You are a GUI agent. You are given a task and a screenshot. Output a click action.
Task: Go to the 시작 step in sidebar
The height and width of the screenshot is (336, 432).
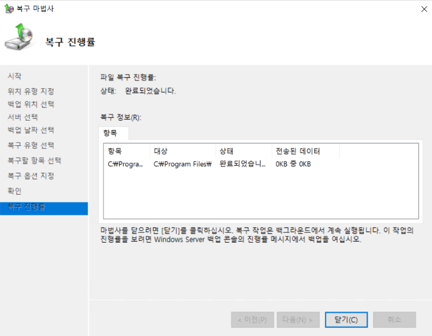14,76
